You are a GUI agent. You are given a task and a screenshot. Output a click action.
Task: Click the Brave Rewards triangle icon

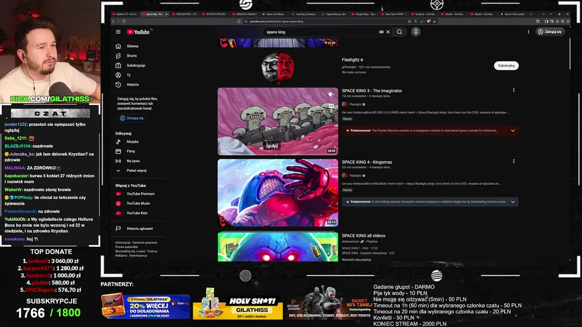click(434, 21)
